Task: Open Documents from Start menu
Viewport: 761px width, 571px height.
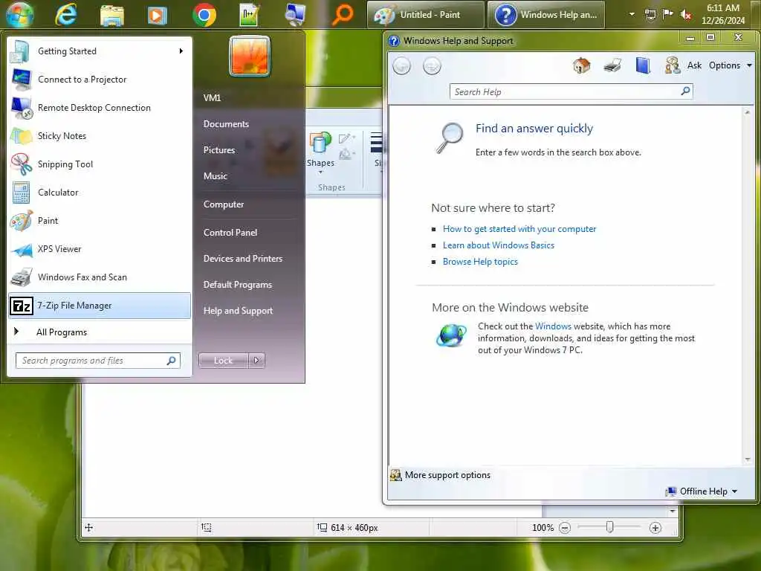Action: 226,124
